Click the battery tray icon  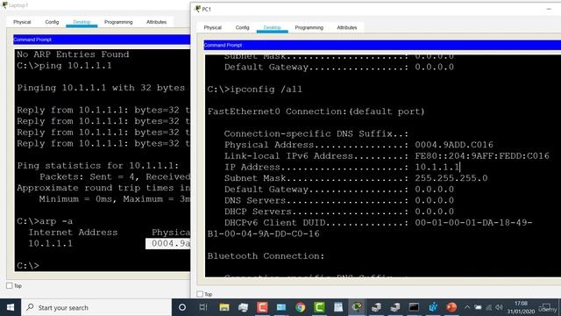[x=478, y=307]
